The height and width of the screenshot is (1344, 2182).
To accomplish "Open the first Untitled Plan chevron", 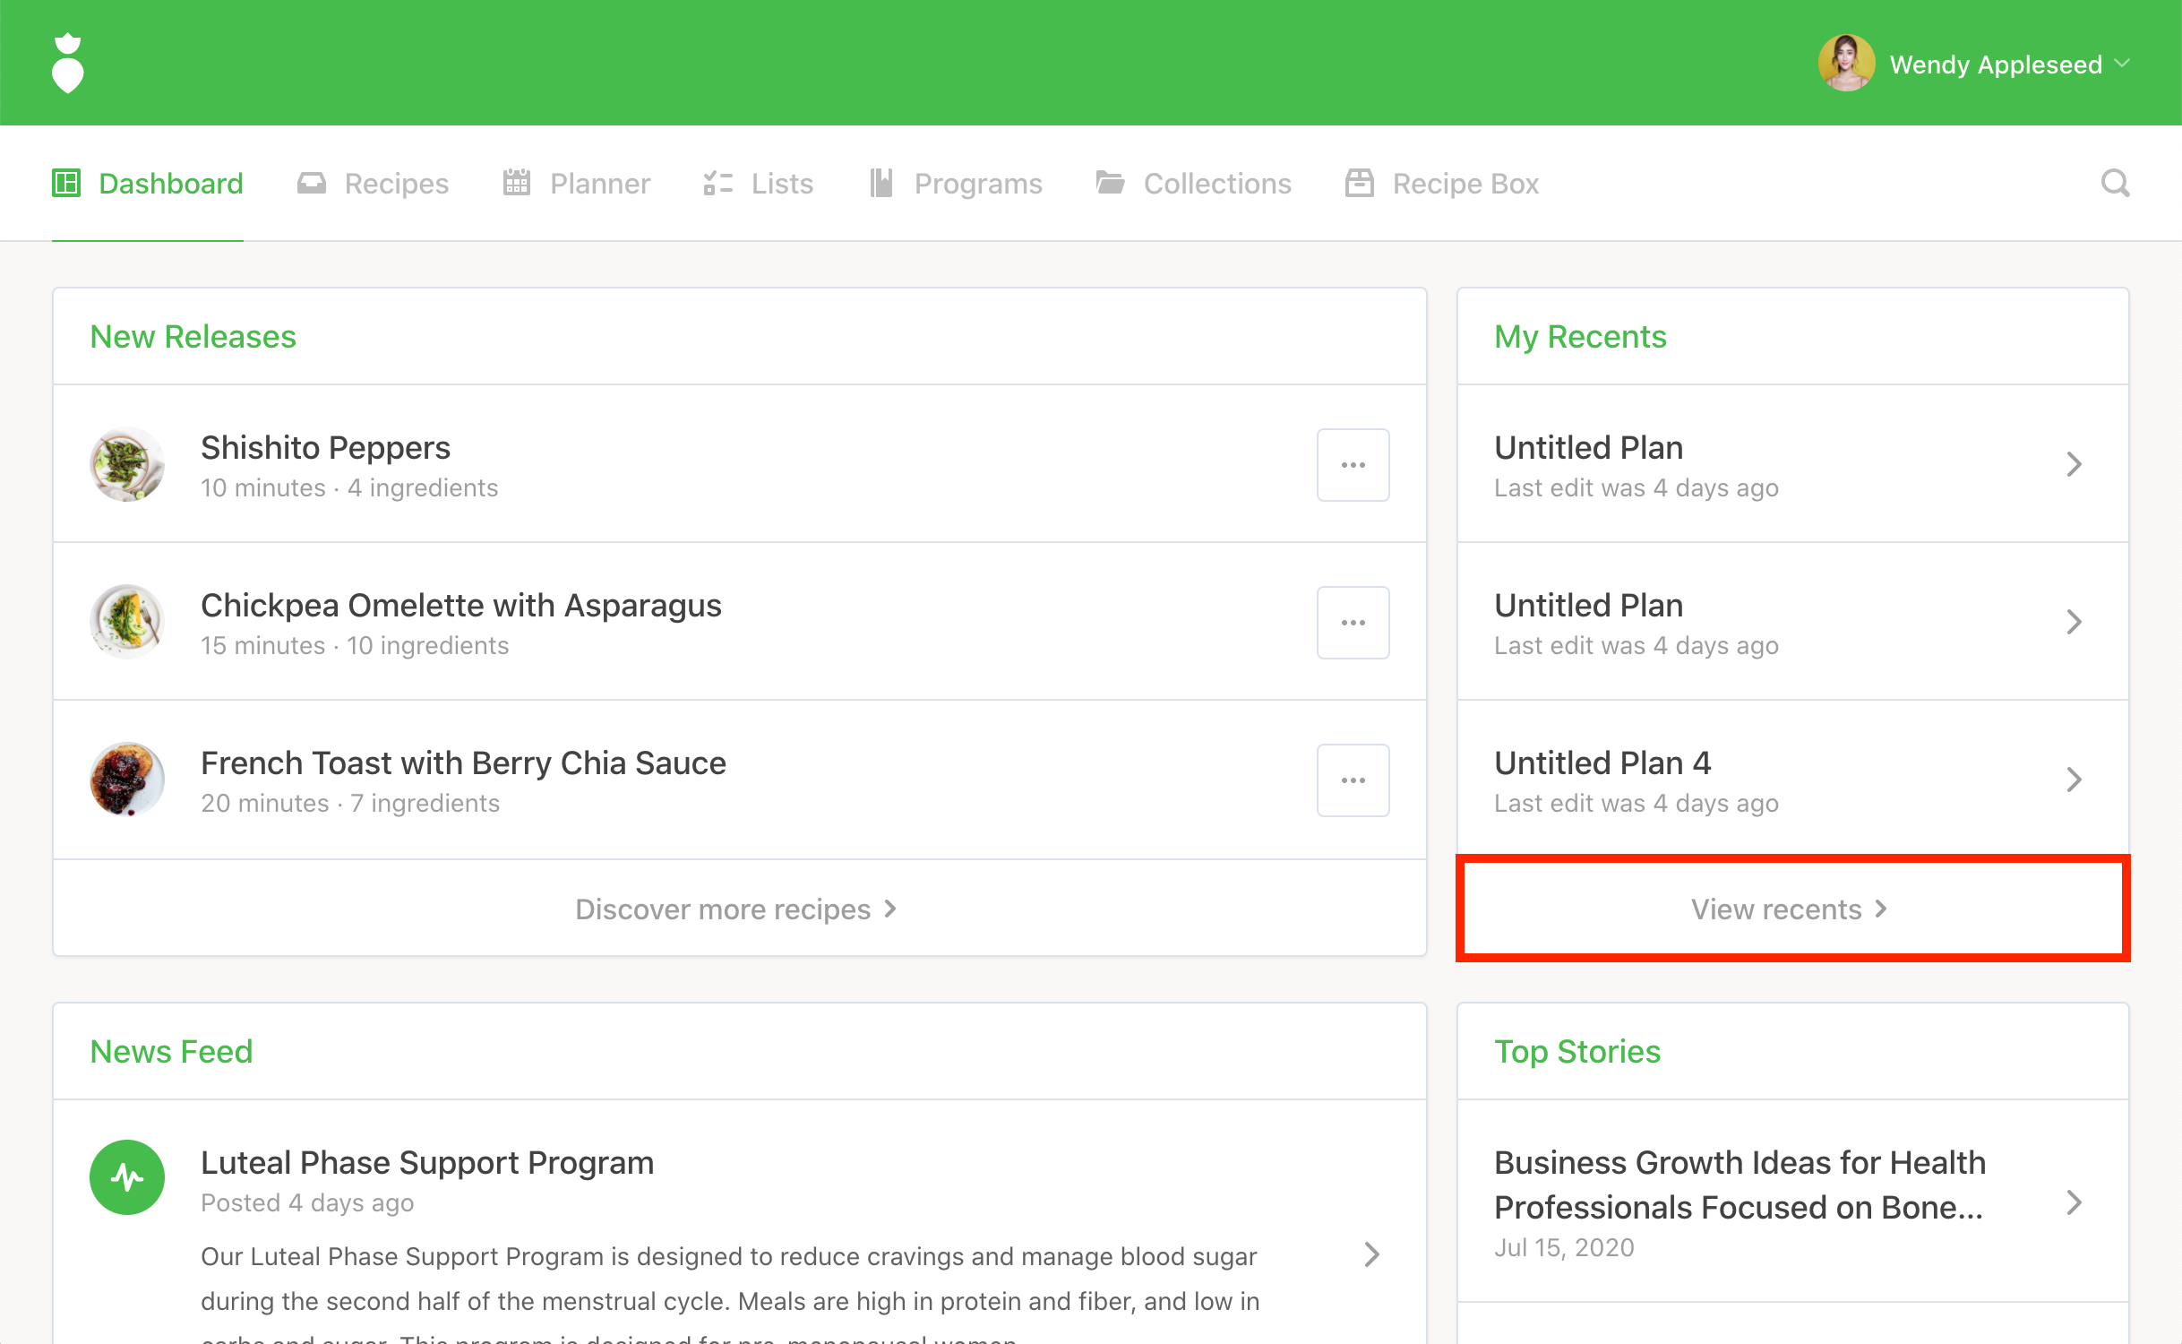I will pos(2074,465).
